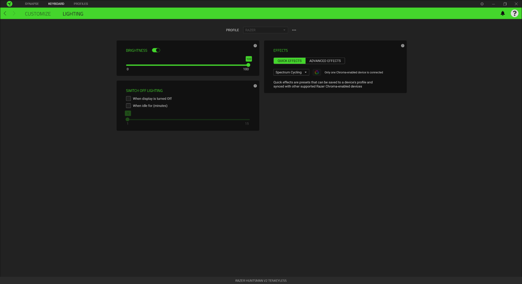This screenshot has width=522, height=284.
Task: Open the Spectrum Cycling effect dropdown
Action: [291, 72]
